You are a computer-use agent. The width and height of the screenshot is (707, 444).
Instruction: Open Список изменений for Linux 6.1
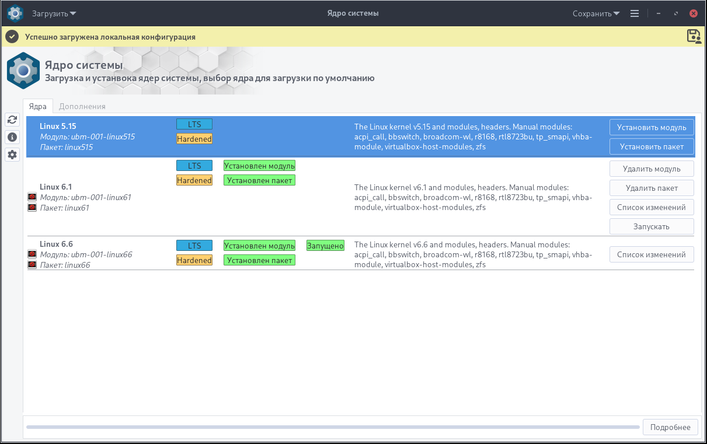(652, 207)
